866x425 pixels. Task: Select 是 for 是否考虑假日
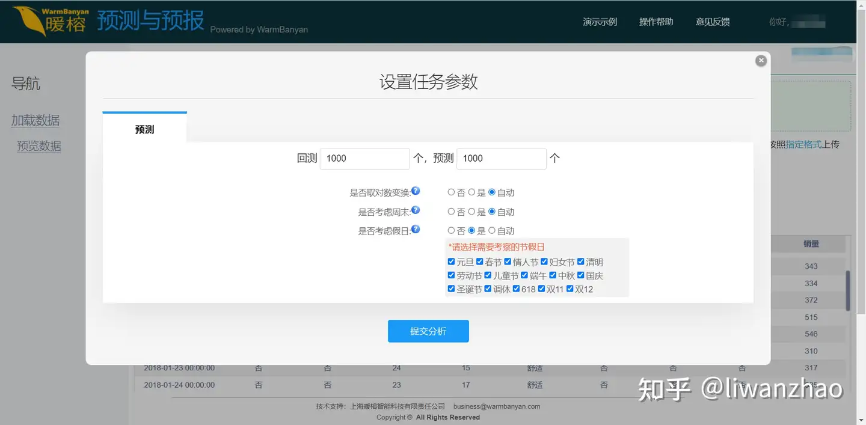[x=471, y=230]
